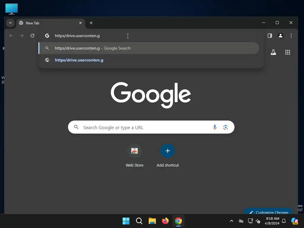The width and height of the screenshot is (304, 228).
Task: Open Copilot preview from the taskbar
Action: coord(294,221)
